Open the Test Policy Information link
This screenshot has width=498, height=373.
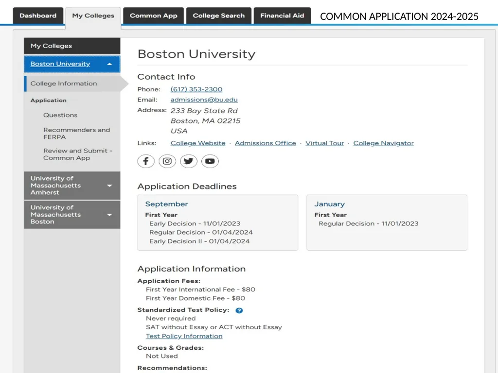184,336
